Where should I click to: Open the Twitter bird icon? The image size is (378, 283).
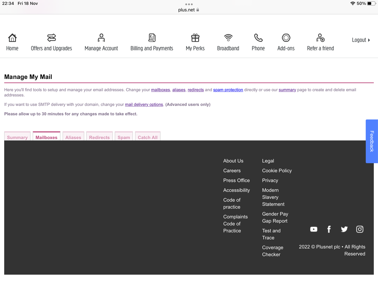click(x=344, y=229)
